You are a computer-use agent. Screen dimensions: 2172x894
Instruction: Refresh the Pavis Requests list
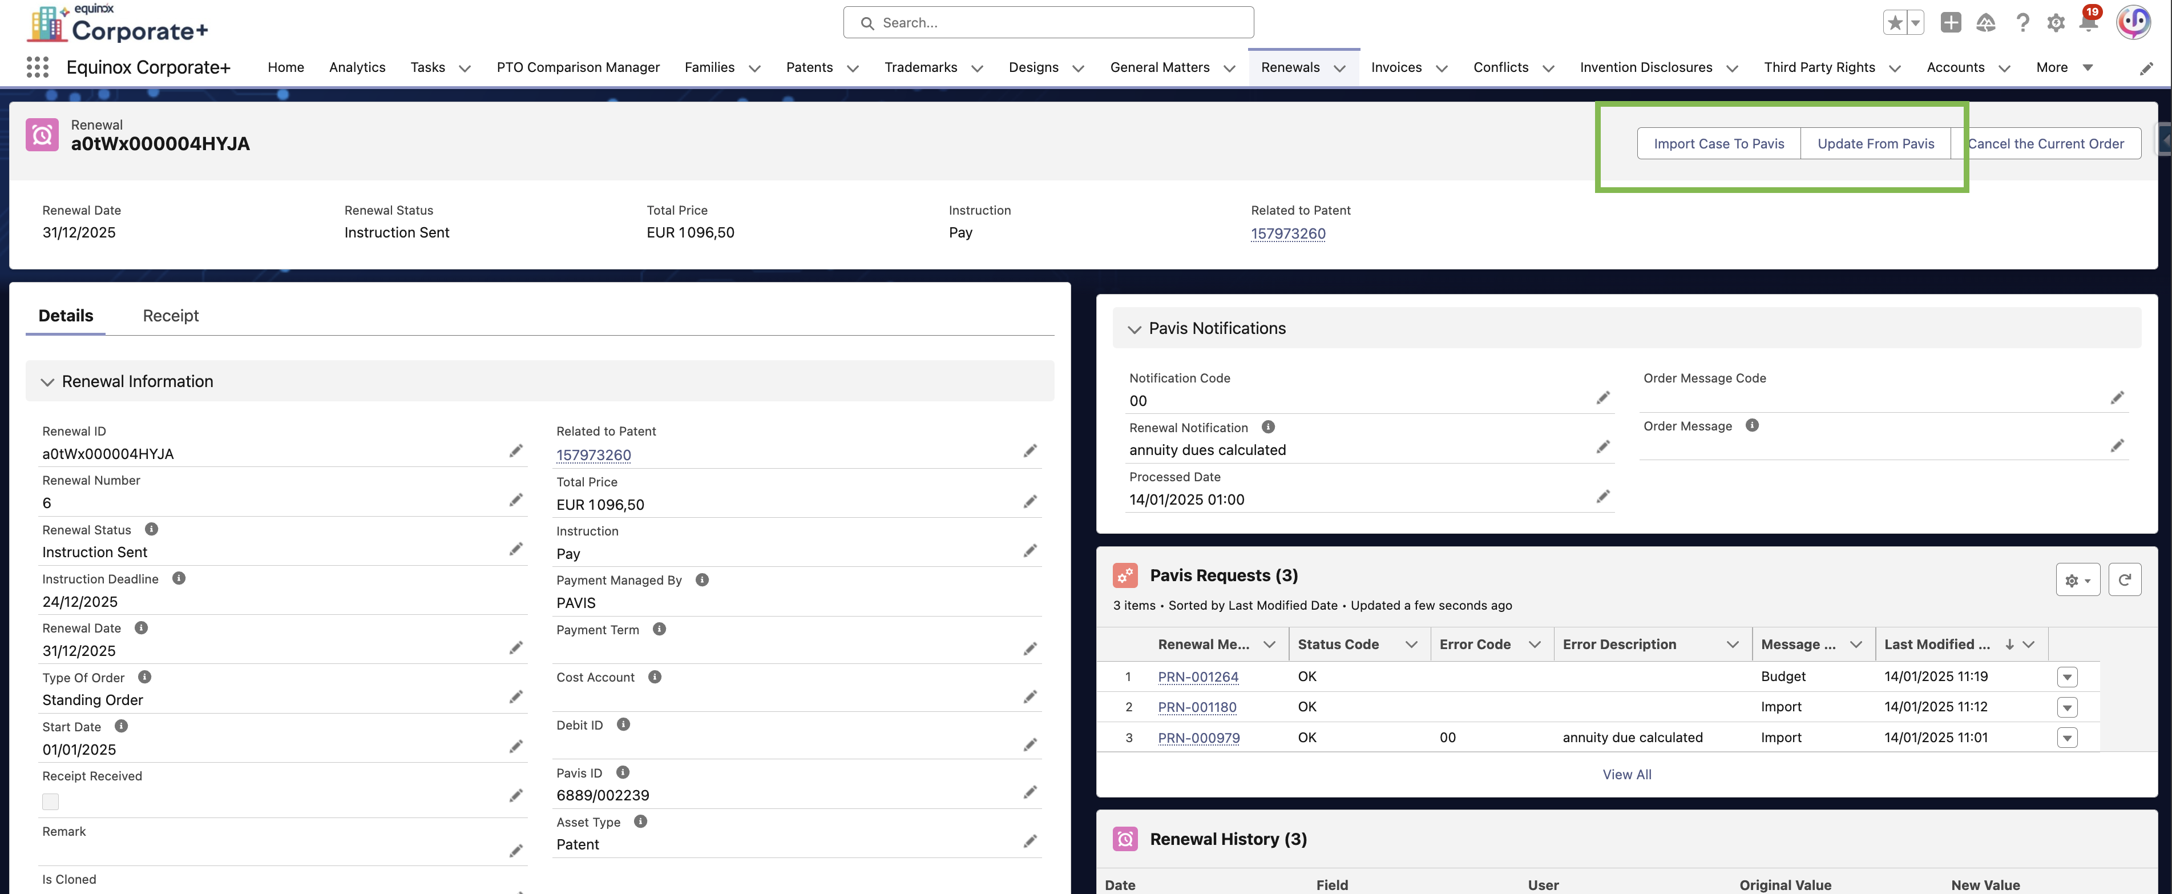(x=2124, y=579)
